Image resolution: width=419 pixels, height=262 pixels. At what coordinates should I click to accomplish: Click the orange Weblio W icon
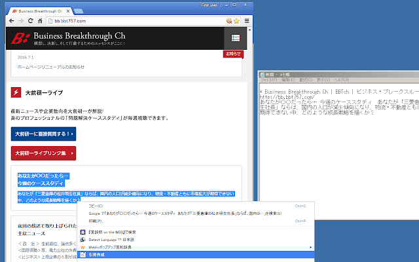point(83,248)
